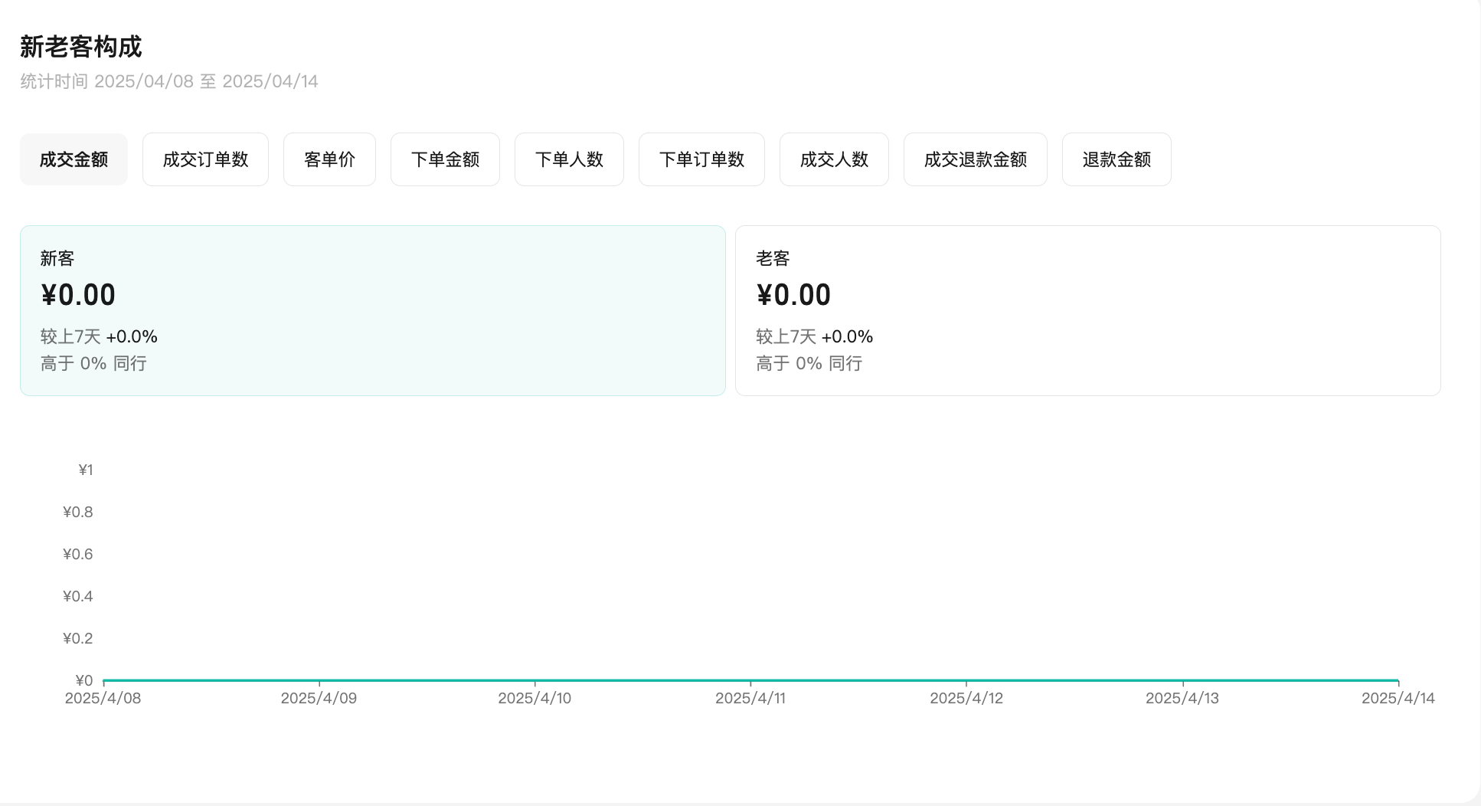The height and width of the screenshot is (806, 1481).
Task: Switch to 下单人数 metric
Action: (569, 159)
